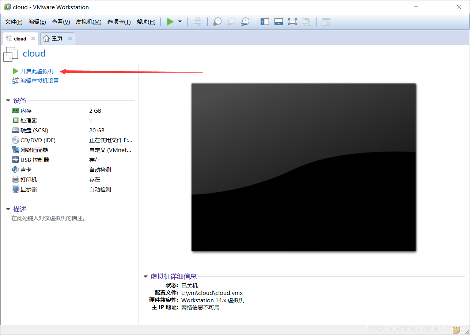Click the 硬盘 (SCSI) disk icon
Screen dimensions: 470x335
coord(15,130)
